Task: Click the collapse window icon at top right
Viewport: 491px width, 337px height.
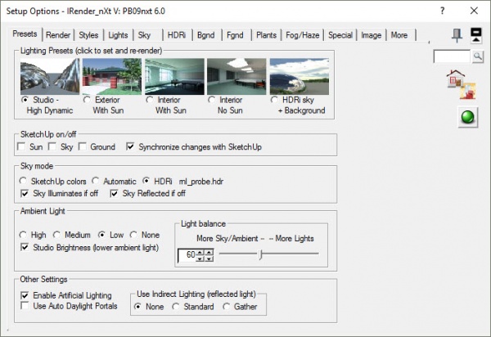Action: [x=476, y=35]
